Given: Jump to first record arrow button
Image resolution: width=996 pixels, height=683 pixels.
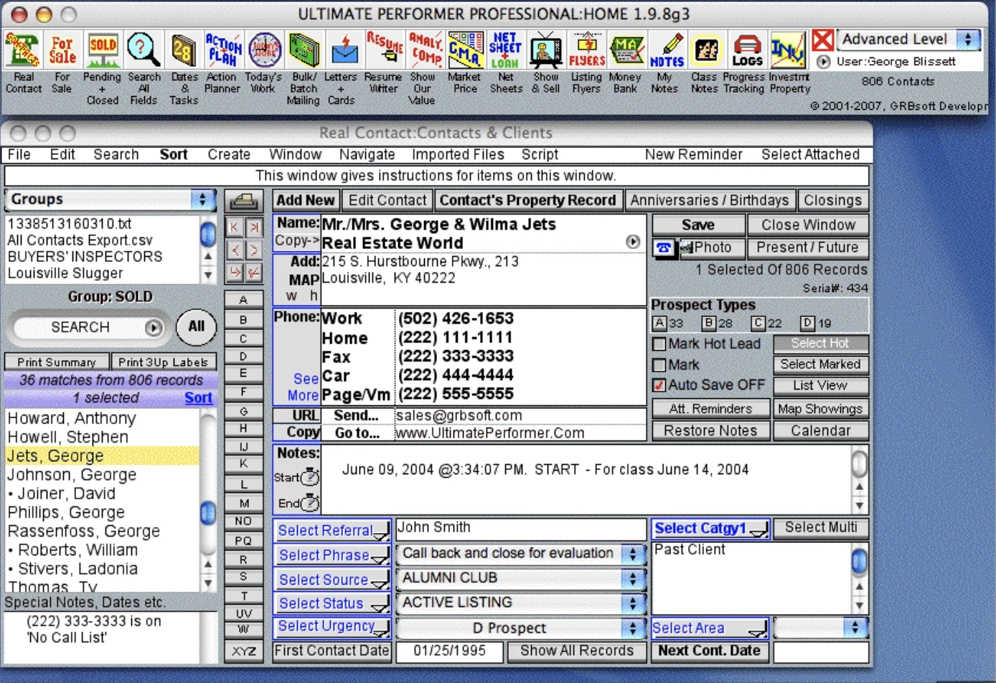Looking at the screenshot, I should tap(235, 228).
